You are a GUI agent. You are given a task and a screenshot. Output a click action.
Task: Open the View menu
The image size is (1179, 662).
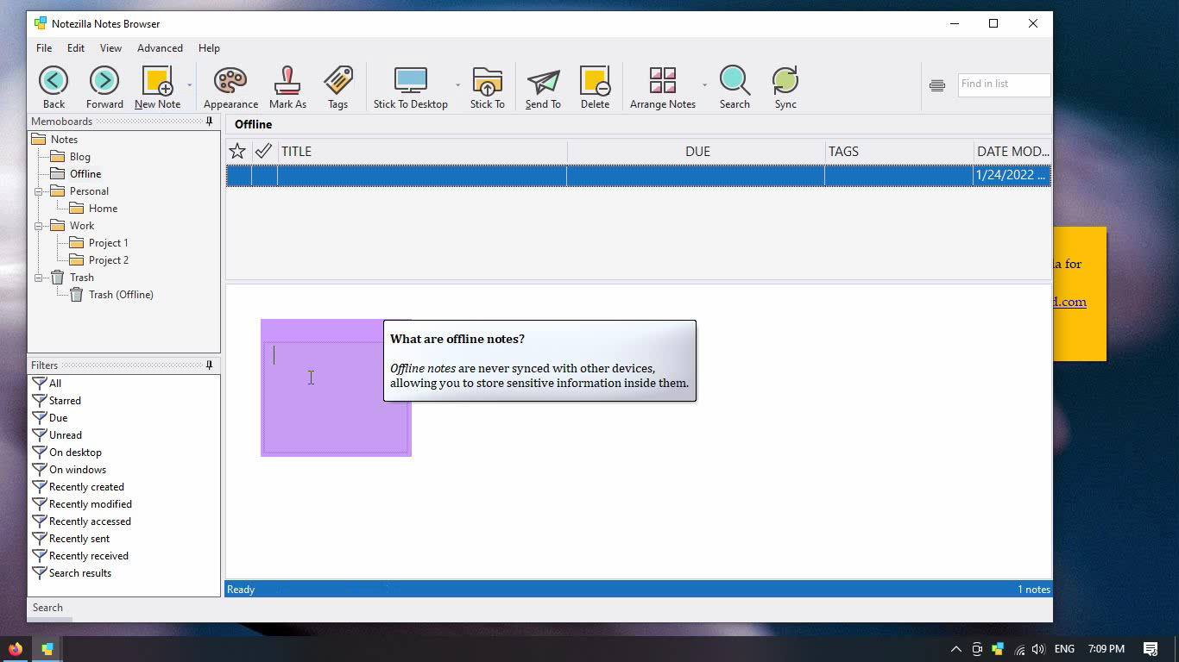pyautogui.click(x=110, y=48)
